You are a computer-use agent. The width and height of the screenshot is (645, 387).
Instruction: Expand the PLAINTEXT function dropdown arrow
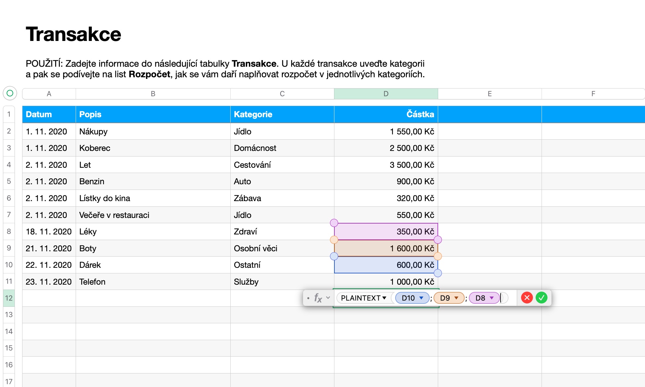coord(384,298)
